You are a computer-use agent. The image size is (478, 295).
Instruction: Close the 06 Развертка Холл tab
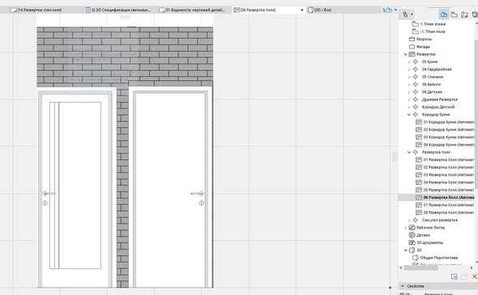coord(302,10)
